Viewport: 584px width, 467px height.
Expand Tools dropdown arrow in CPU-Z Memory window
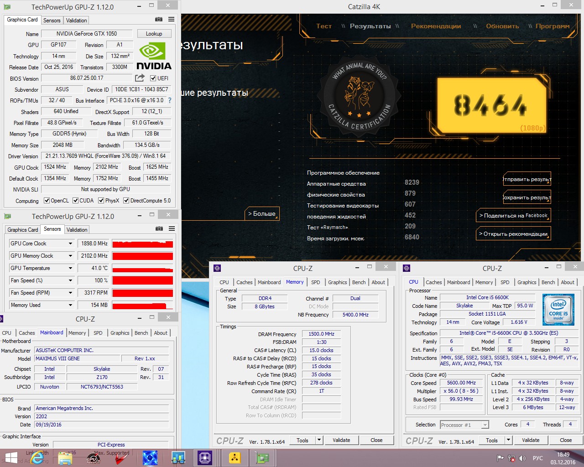point(319,440)
